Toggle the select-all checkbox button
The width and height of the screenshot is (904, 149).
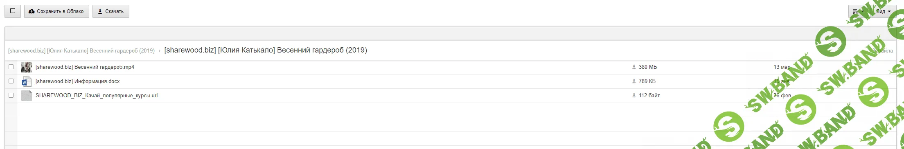pyautogui.click(x=13, y=11)
